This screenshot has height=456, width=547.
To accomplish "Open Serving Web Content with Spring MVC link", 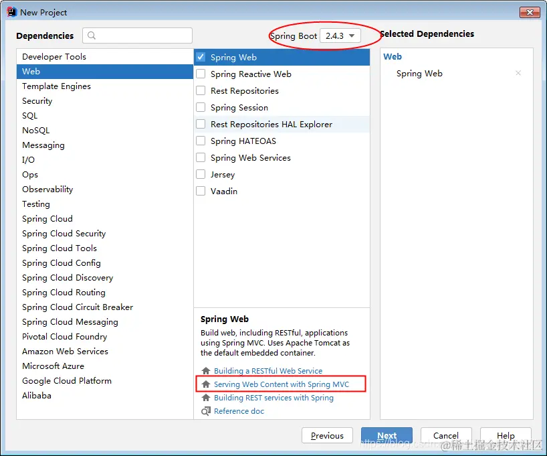I will tap(281, 384).
